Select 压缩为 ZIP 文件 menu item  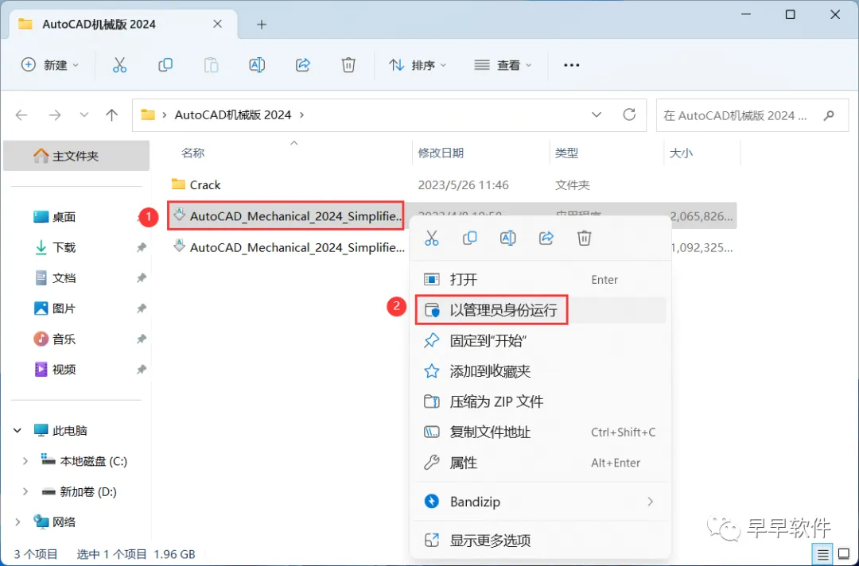(x=540, y=401)
